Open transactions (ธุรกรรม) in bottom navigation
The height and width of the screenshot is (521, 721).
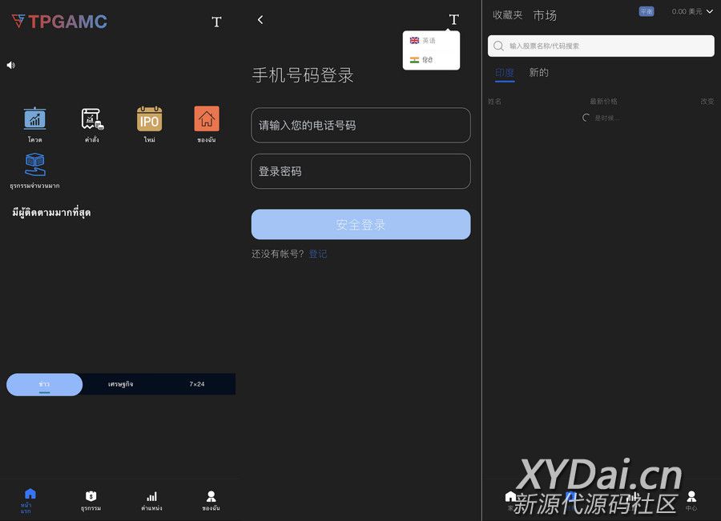(91, 501)
